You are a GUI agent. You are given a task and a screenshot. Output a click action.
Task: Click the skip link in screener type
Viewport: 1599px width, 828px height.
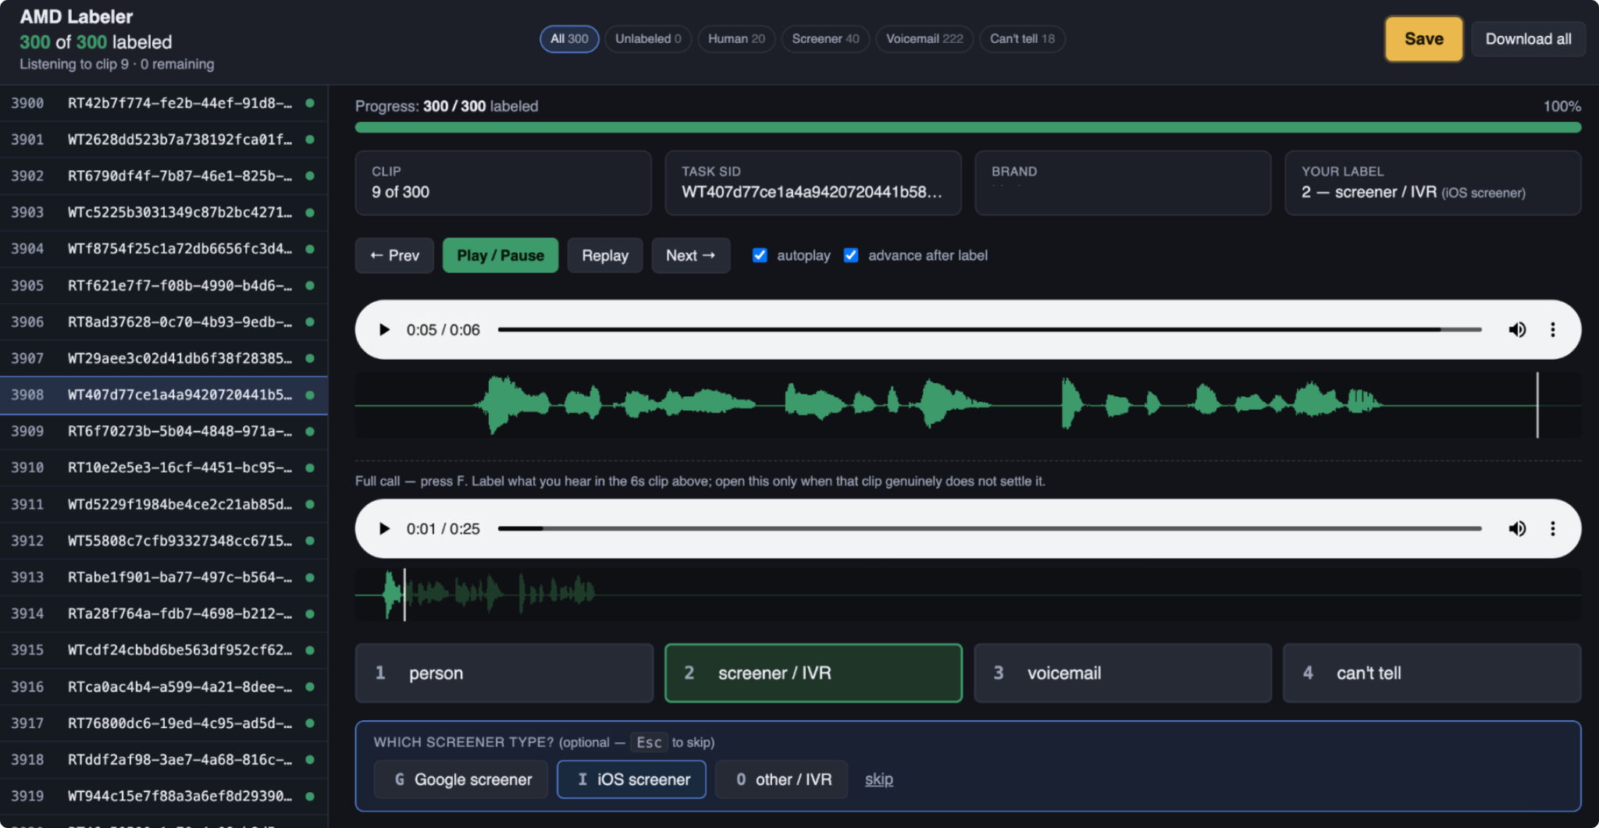click(878, 779)
